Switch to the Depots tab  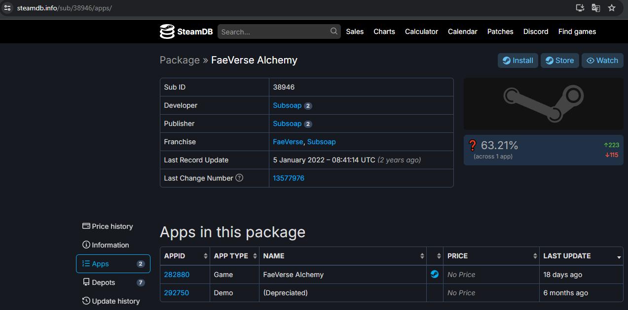point(103,282)
